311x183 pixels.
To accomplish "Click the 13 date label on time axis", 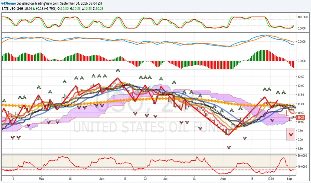I will (125, 179).
